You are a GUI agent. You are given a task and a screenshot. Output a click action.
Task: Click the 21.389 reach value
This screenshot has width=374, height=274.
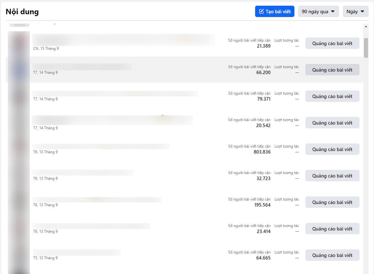(x=264, y=46)
